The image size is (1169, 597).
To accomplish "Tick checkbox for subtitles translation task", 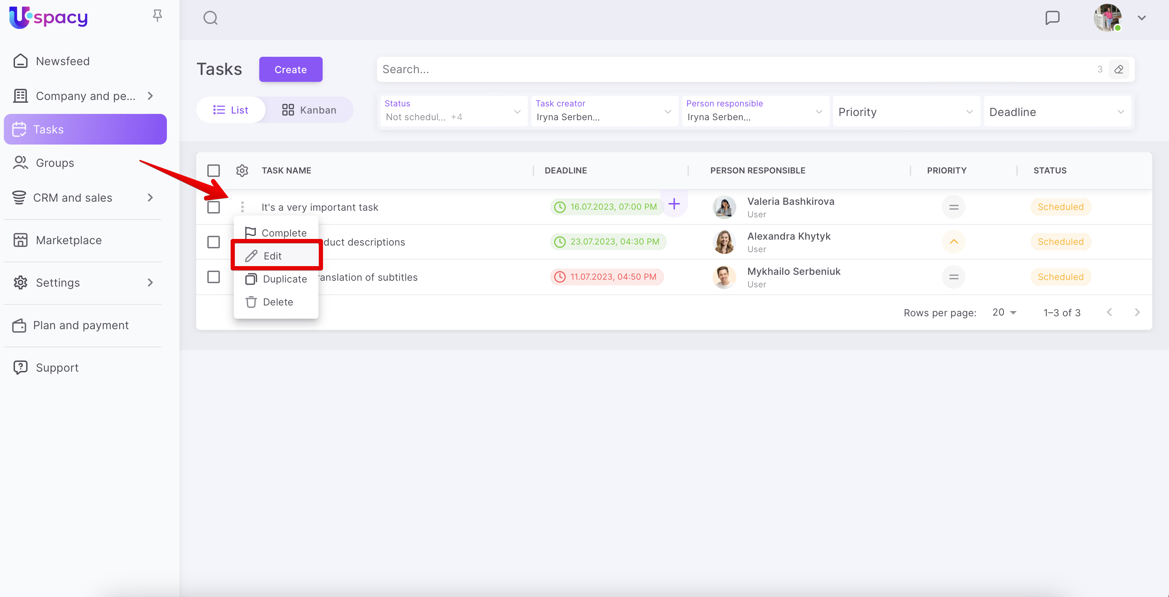I will tap(213, 277).
